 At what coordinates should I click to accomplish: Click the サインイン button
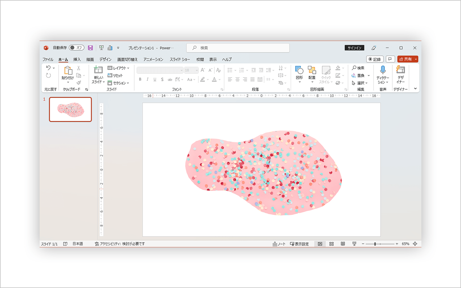354,48
